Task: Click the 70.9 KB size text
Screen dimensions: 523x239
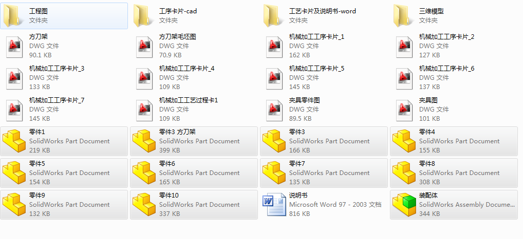Action: (x=170, y=55)
